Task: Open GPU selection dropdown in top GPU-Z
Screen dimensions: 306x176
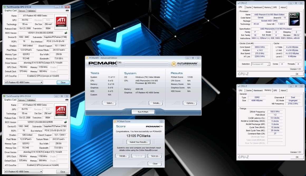Action: [x=24, y=82]
